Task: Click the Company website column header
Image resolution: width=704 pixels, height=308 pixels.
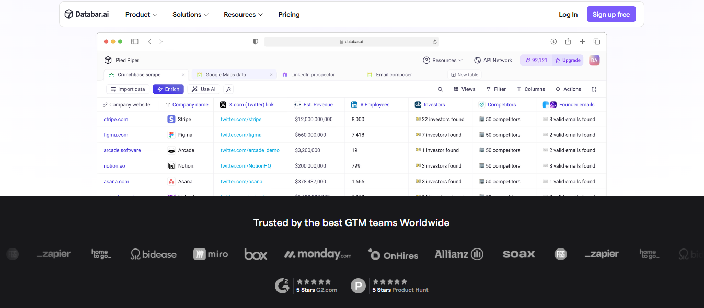Action: tap(127, 105)
